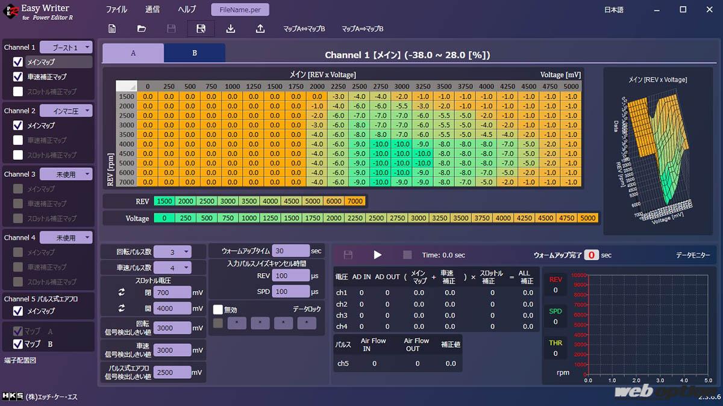This screenshot has width=723, height=406.
Task: Click the save-as floppy disk icon
Action: click(x=201, y=29)
